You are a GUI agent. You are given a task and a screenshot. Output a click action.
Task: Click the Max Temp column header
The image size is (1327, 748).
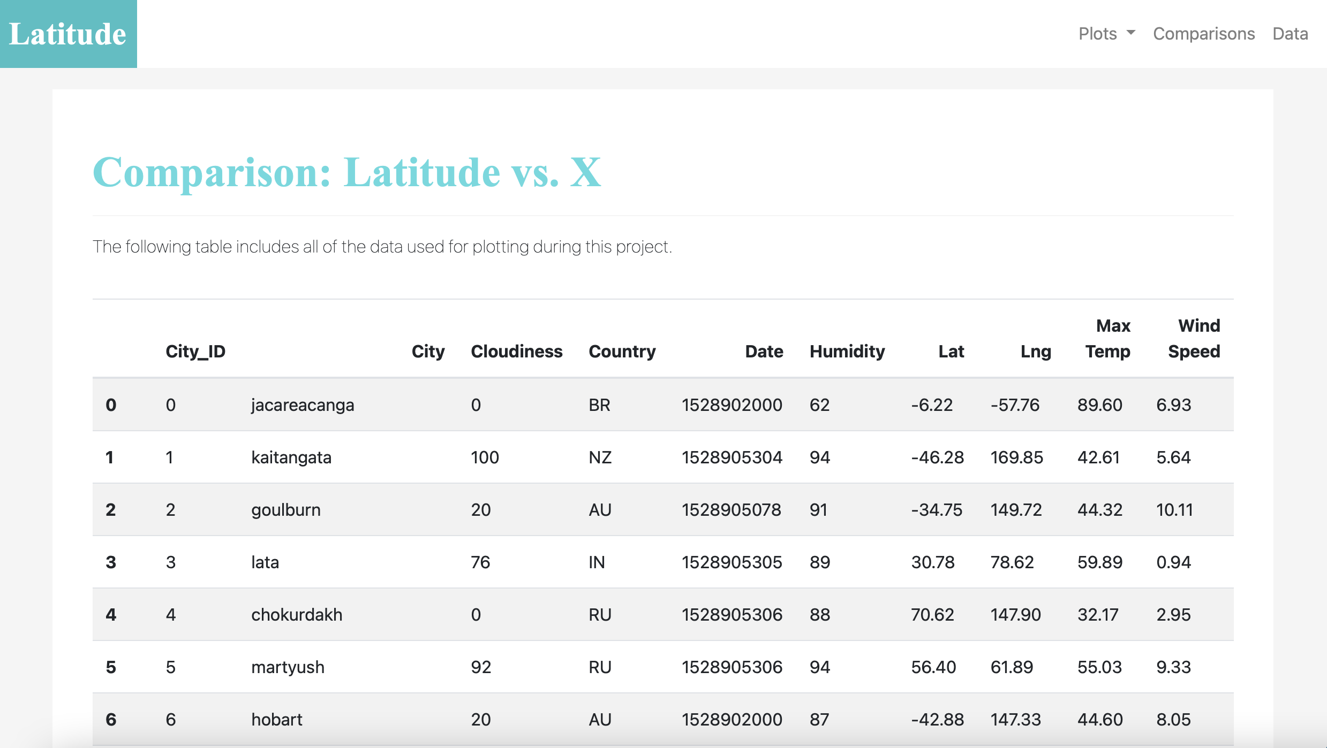click(x=1107, y=338)
